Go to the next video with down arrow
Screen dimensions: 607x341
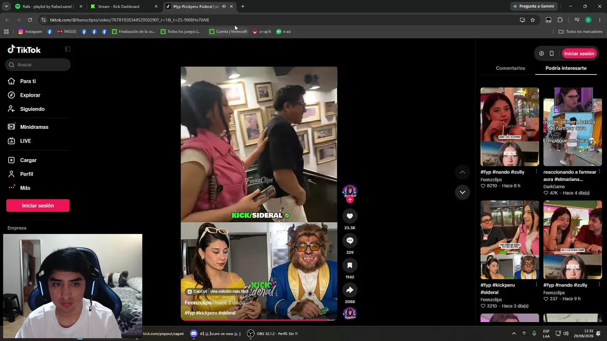pyautogui.click(x=462, y=192)
